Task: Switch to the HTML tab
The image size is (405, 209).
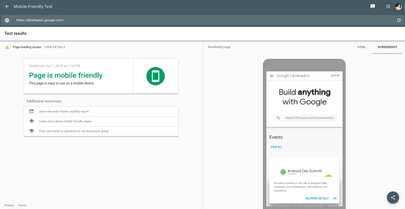Action: [x=361, y=47]
